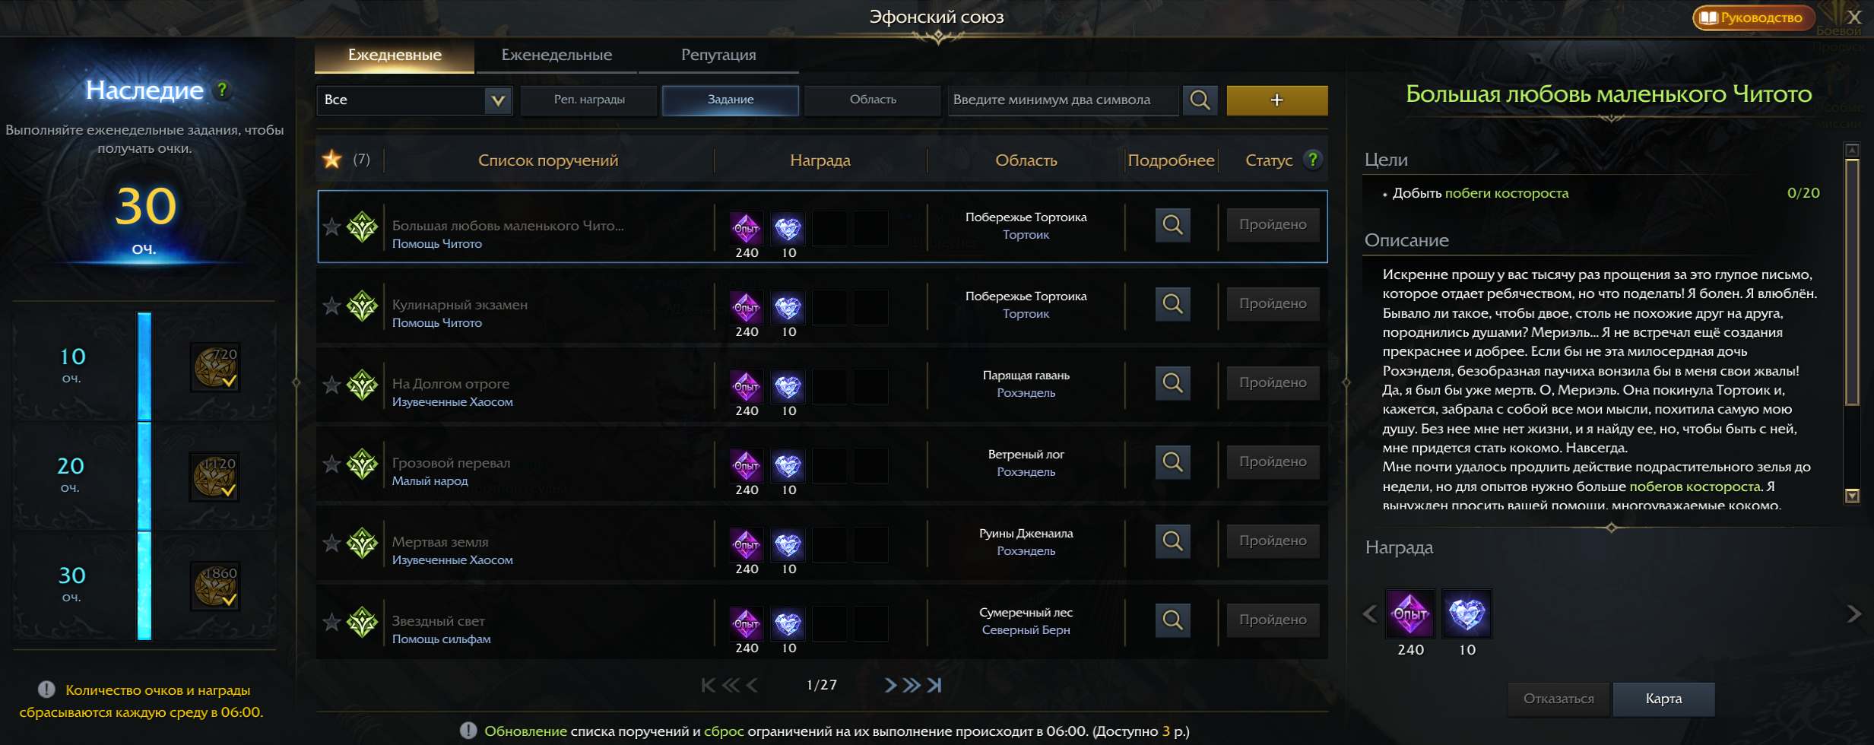Toggle favorite star for Мертвая земля quest
The width and height of the screenshot is (1874, 745).
click(x=331, y=543)
